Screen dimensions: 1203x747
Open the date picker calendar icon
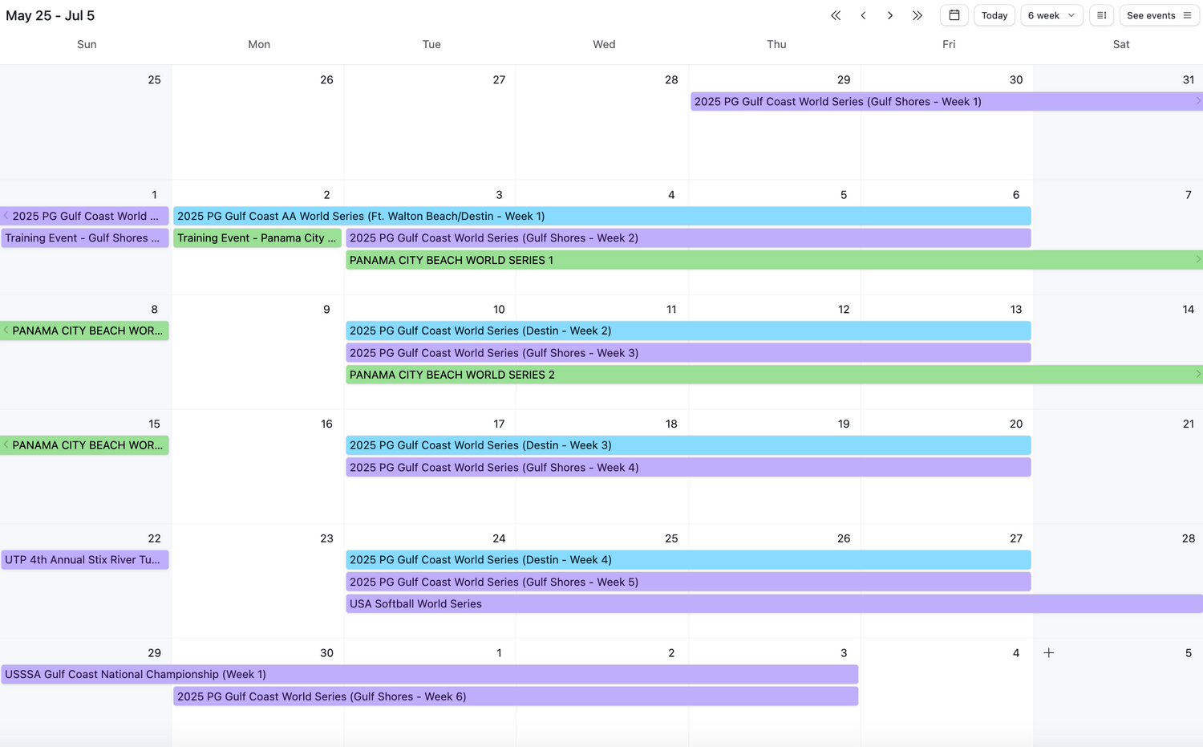954,15
